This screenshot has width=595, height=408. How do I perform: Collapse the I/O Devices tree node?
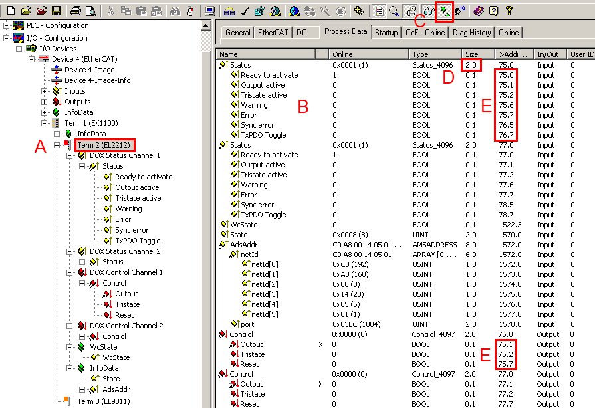19,49
